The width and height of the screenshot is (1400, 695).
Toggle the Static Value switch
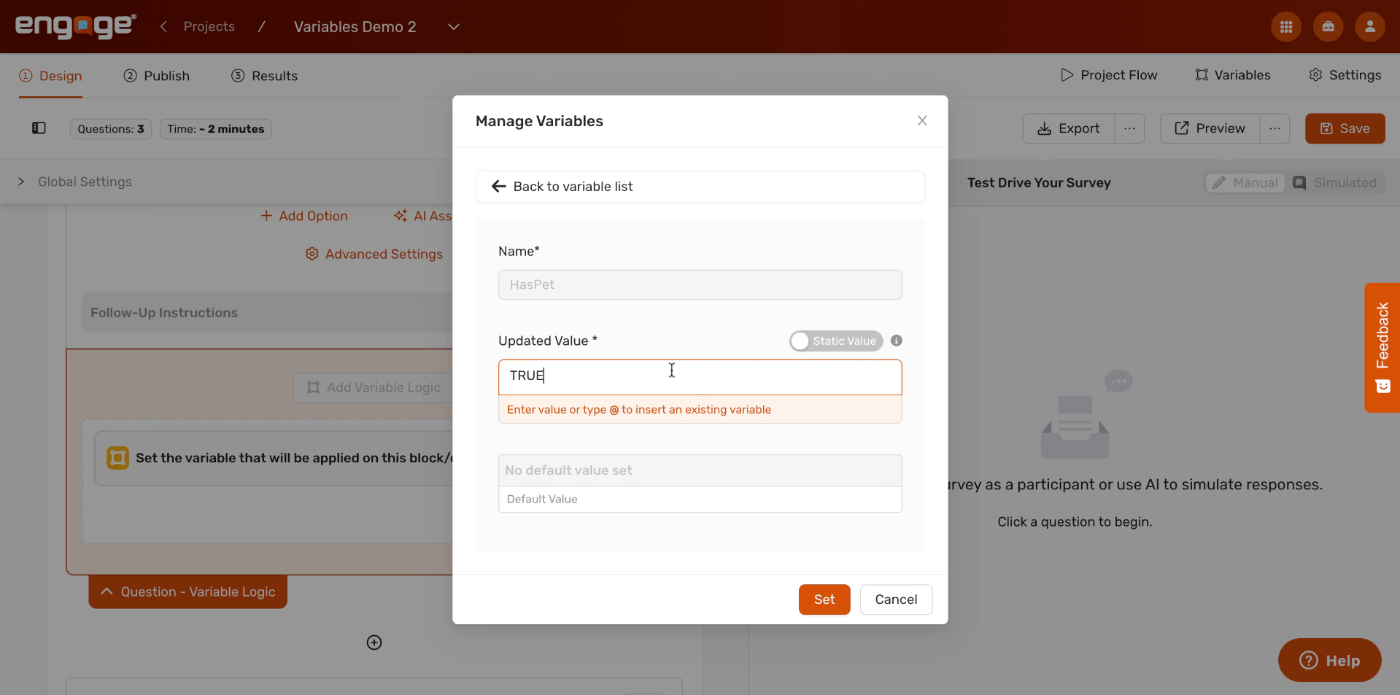coord(836,341)
